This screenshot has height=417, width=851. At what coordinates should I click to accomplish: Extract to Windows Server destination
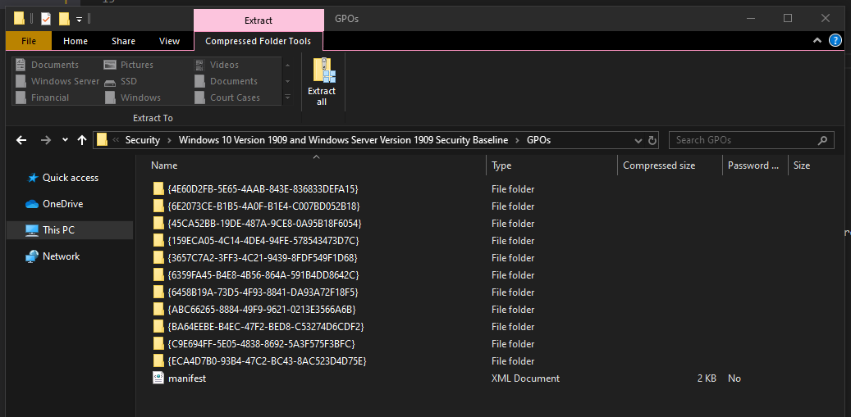57,81
